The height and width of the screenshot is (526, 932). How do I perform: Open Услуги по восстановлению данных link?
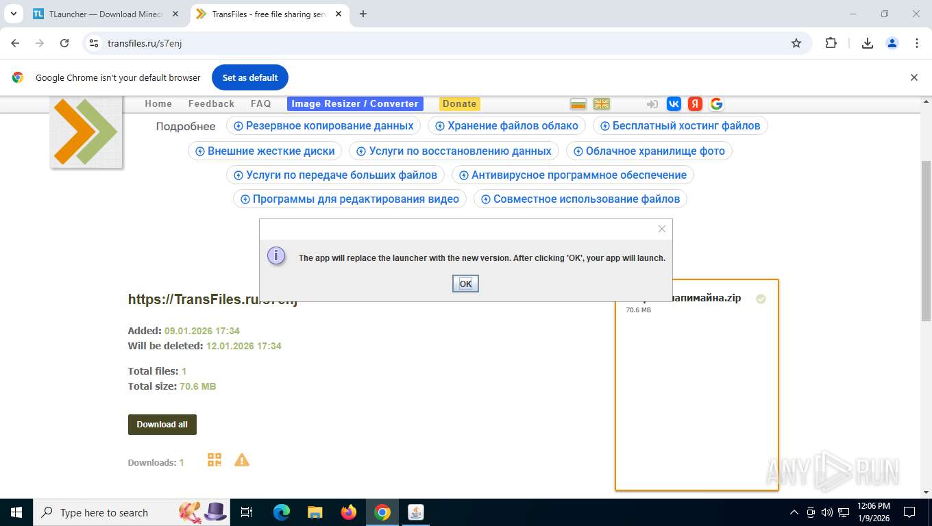pos(454,151)
